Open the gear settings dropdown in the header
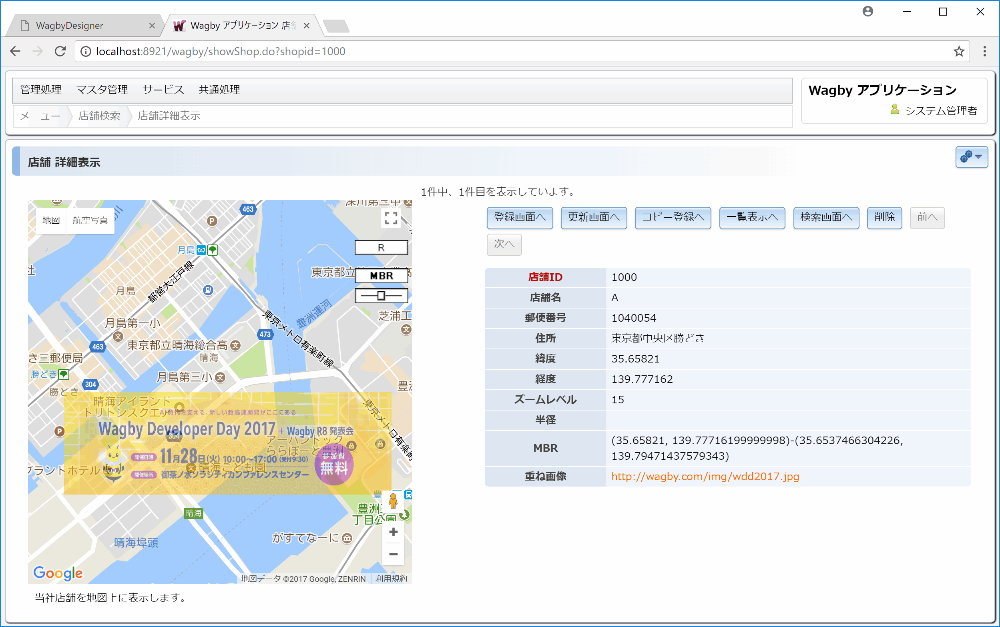Viewport: 1000px width, 627px height. tap(972, 157)
